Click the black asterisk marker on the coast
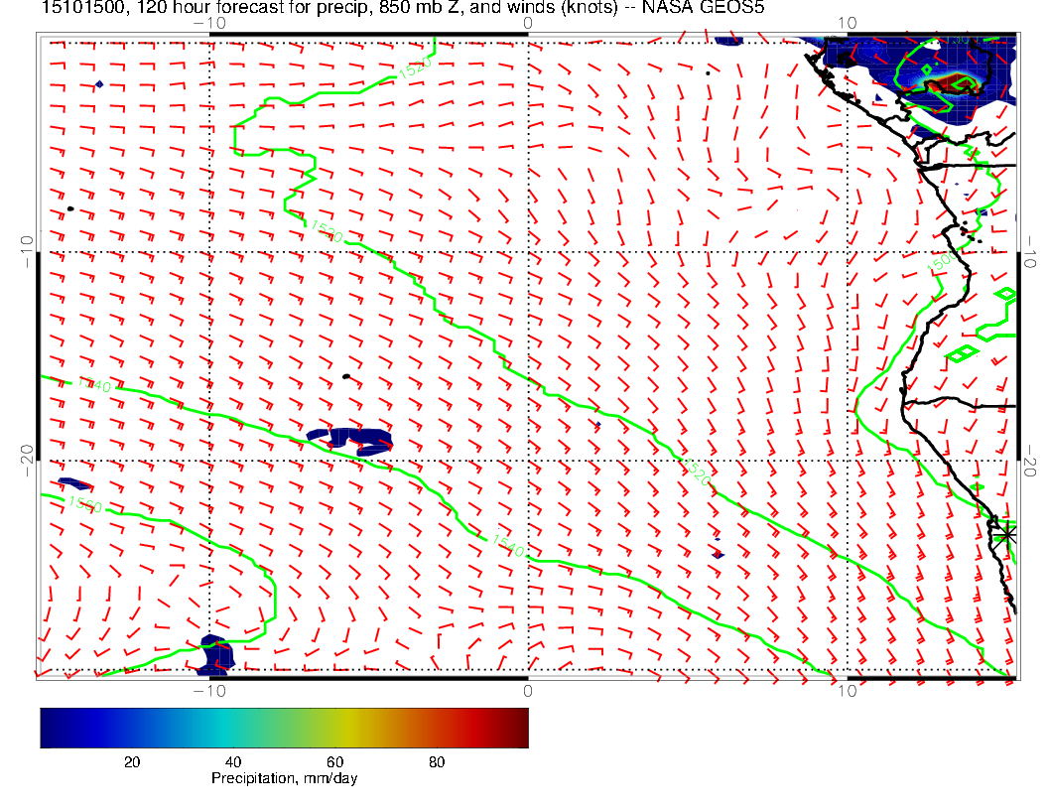The width and height of the screenshot is (1048, 810). click(1006, 535)
